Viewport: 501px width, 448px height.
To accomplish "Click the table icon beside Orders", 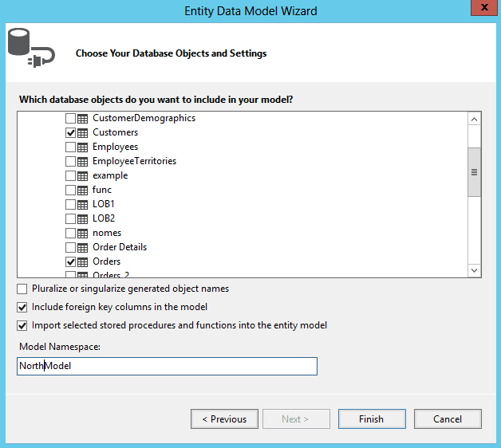I will [x=83, y=261].
